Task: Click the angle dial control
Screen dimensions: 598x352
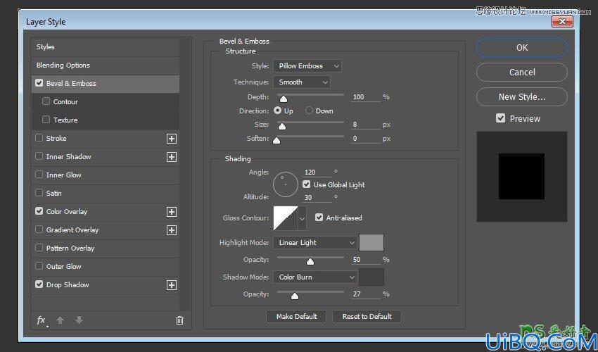Action: click(285, 184)
